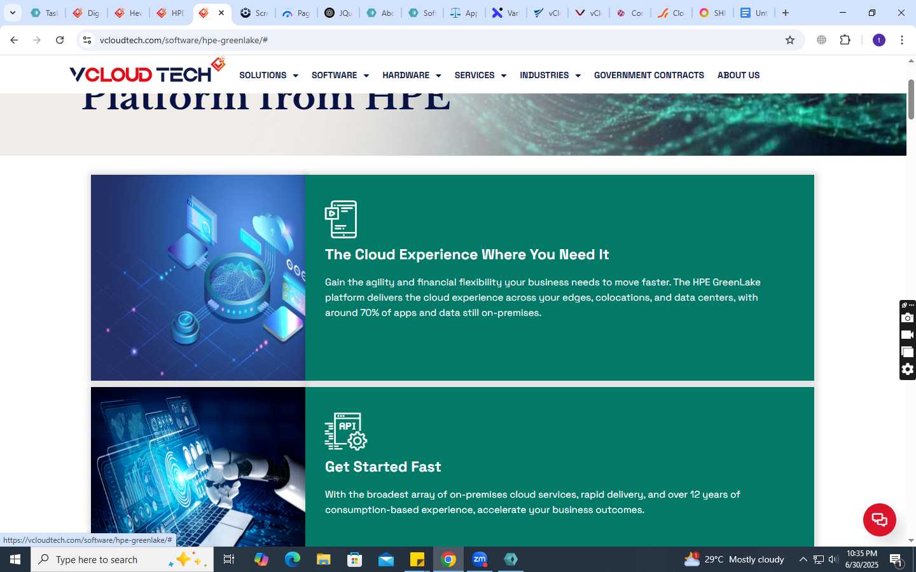Open a new browser tab
This screenshot has height=572, width=916.
pos(786,13)
